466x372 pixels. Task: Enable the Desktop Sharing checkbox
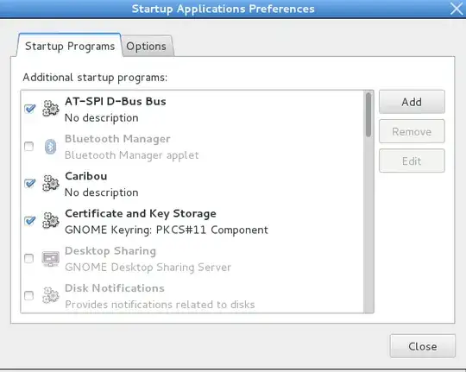(x=28, y=258)
